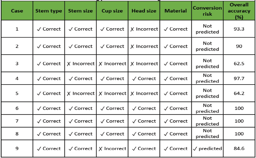Click the 93.3 accuracy cell

click(x=239, y=29)
